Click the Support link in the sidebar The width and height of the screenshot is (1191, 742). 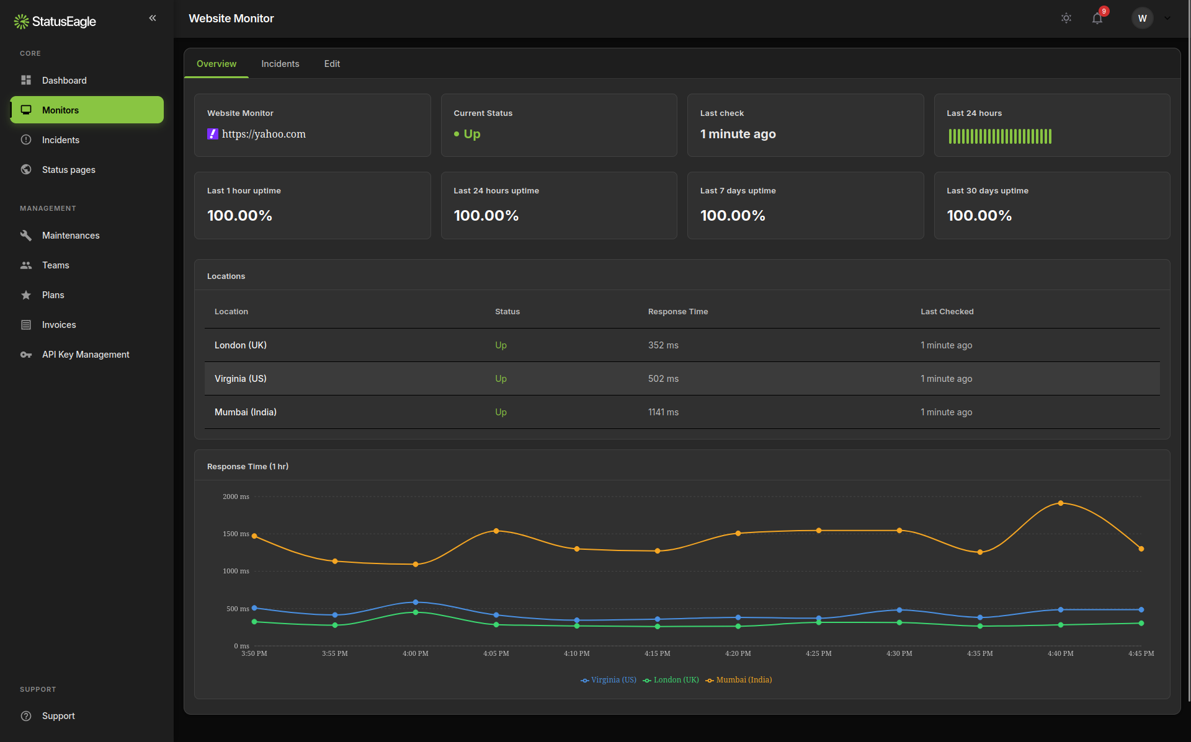(58, 715)
